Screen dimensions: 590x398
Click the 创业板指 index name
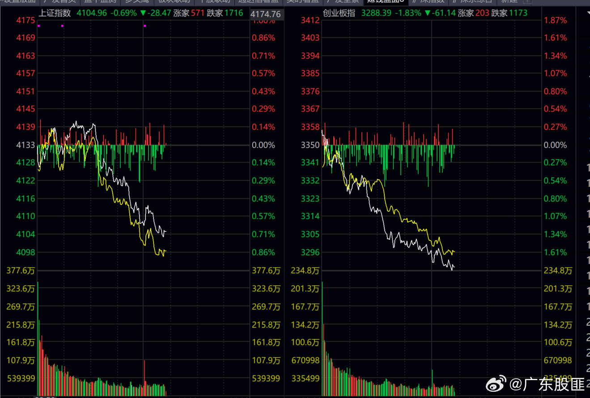pos(339,13)
